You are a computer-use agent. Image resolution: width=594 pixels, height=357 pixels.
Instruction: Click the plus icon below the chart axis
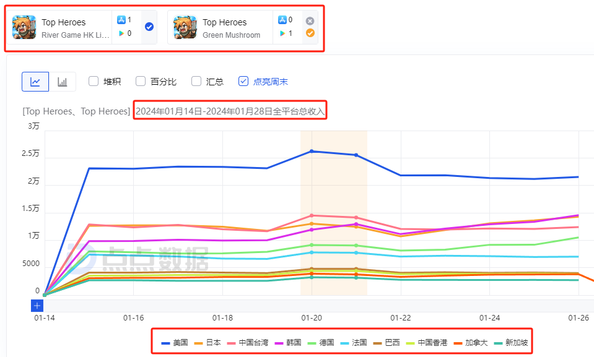pos(37,306)
